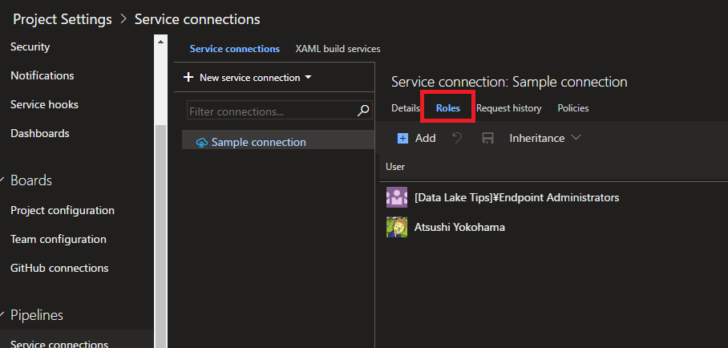Click the Filter connections input field
The height and width of the screenshot is (348, 728).
(x=271, y=111)
